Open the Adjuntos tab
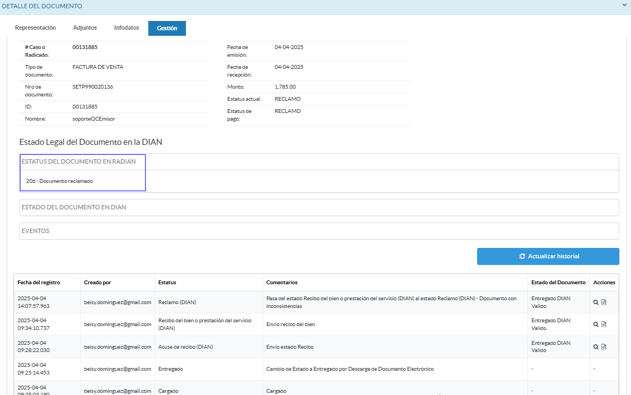Image resolution: width=631 pixels, height=395 pixels. click(85, 28)
